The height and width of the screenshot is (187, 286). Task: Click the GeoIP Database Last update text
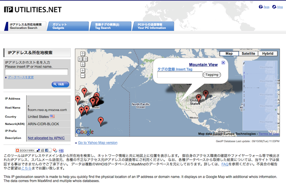(248, 141)
